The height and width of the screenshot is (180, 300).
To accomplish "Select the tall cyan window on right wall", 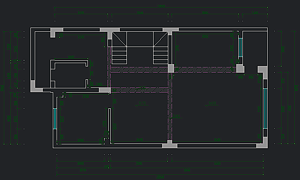I will tap(265, 108).
